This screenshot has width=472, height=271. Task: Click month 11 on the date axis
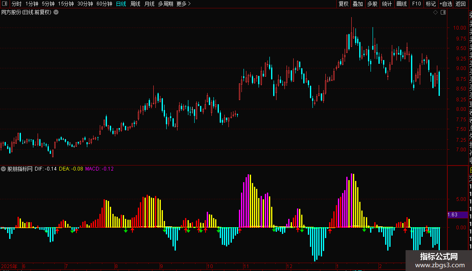point(246,266)
